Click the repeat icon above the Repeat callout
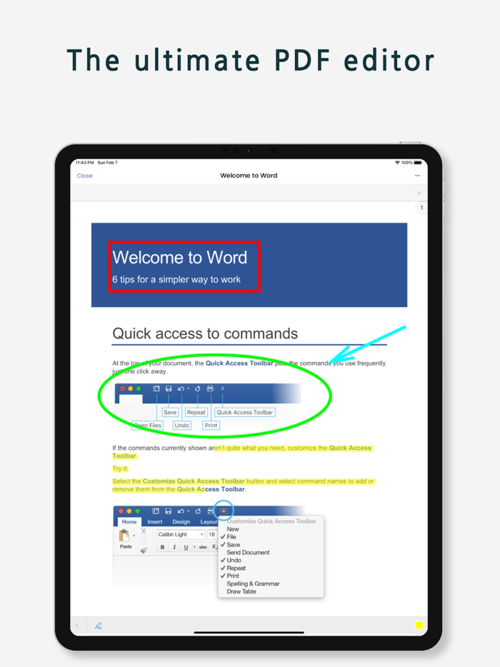 tap(197, 388)
